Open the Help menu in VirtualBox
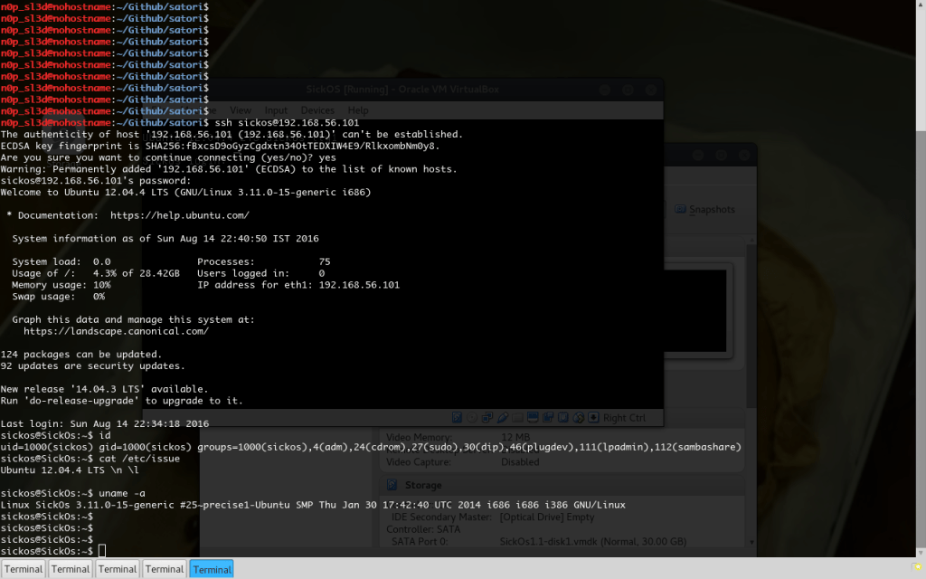Image resolution: width=926 pixels, height=579 pixels. click(x=358, y=109)
